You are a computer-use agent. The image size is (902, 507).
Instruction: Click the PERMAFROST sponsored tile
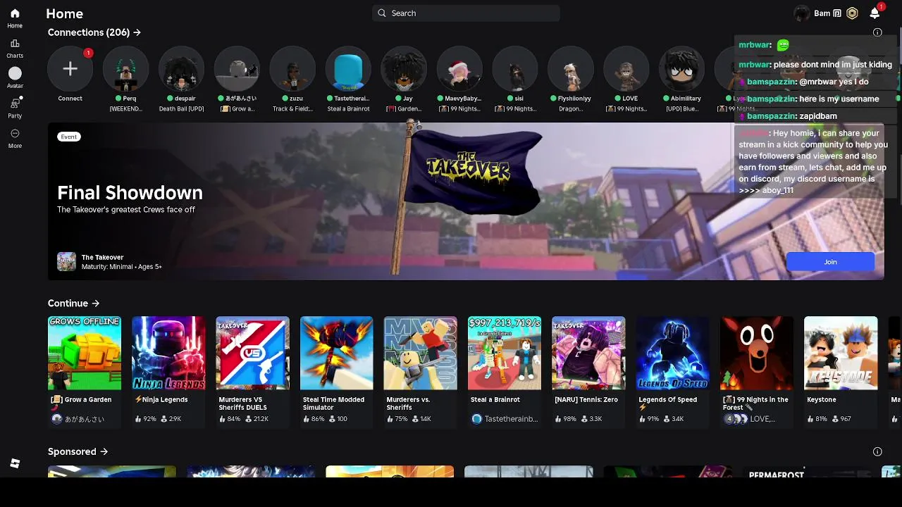click(807, 471)
